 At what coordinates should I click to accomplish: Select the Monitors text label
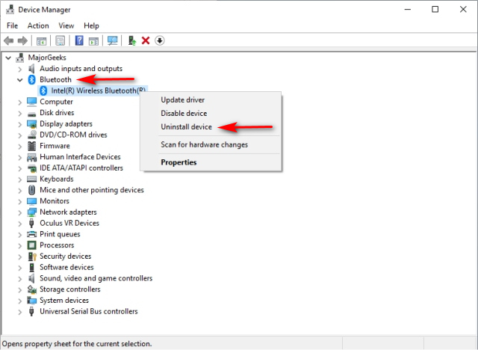tap(55, 201)
